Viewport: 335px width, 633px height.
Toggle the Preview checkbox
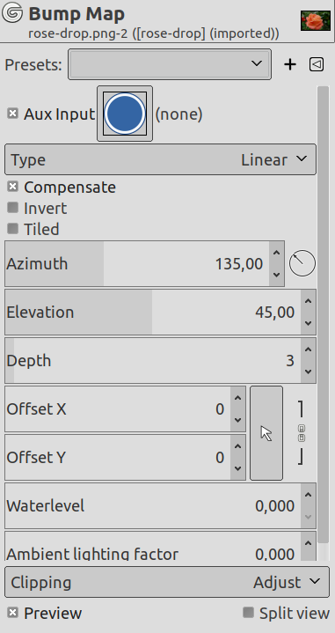tap(13, 613)
